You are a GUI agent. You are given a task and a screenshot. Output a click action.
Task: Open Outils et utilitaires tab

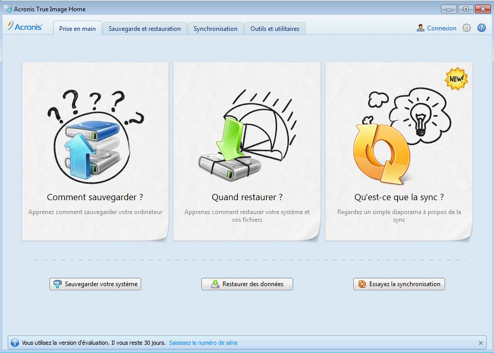(275, 29)
